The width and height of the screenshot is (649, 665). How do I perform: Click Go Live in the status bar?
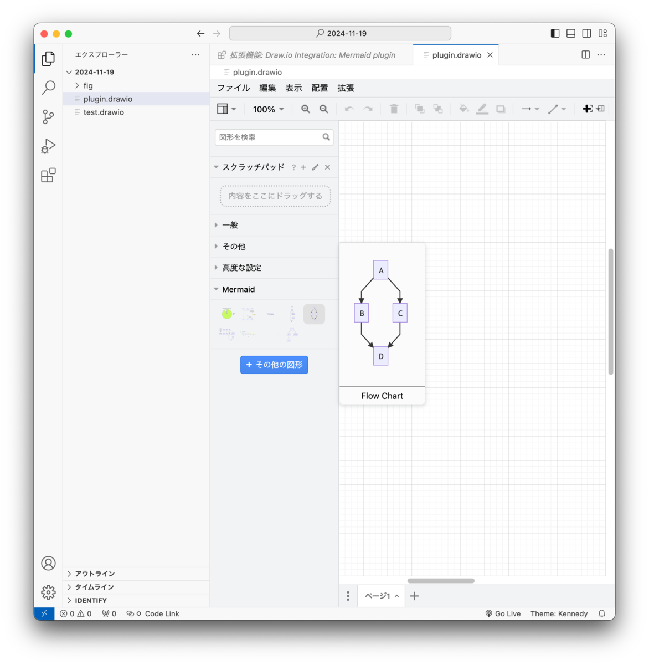click(x=503, y=613)
